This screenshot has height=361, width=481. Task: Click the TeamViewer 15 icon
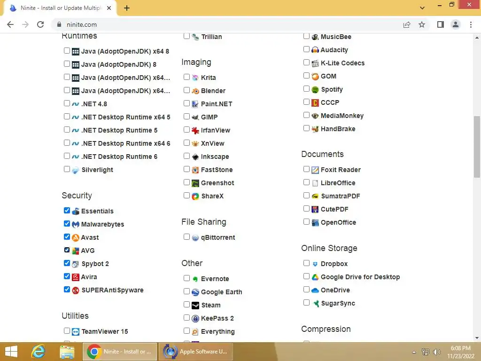pos(76,332)
